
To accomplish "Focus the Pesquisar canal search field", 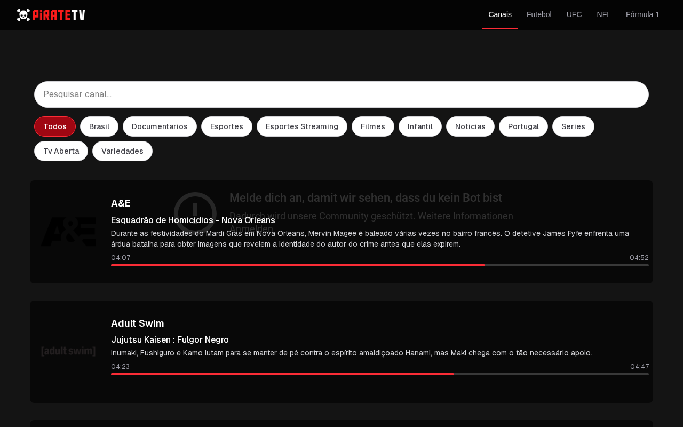I will [341, 94].
